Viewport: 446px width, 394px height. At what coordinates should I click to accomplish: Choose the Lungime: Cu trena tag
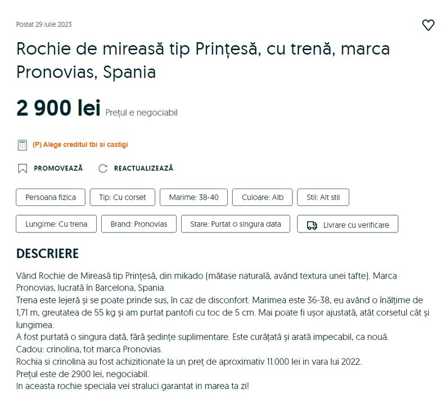click(x=56, y=224)
